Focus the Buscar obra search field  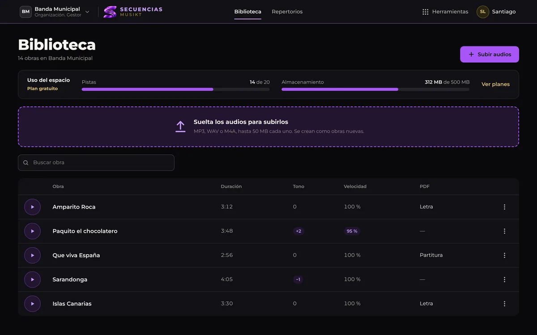(x=96, y=163)
